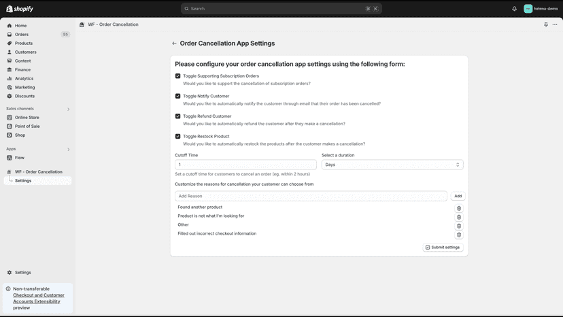Image resolution: width=563 pixels, height=317 pixels.
Task: Click WF - Order Cancellation breadcrumb title
Action: pyautogui.click(x=113, y=24)
